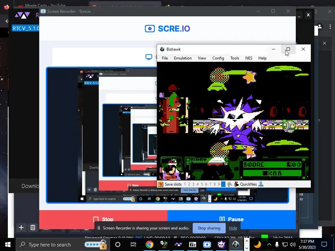This screenshot has width=335, height=251.
Task: Open the File menu in Bizhawk
Action: 165,58
